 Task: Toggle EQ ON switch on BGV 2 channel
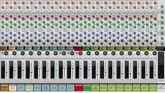pyautogui.click(x=130, y=29)
